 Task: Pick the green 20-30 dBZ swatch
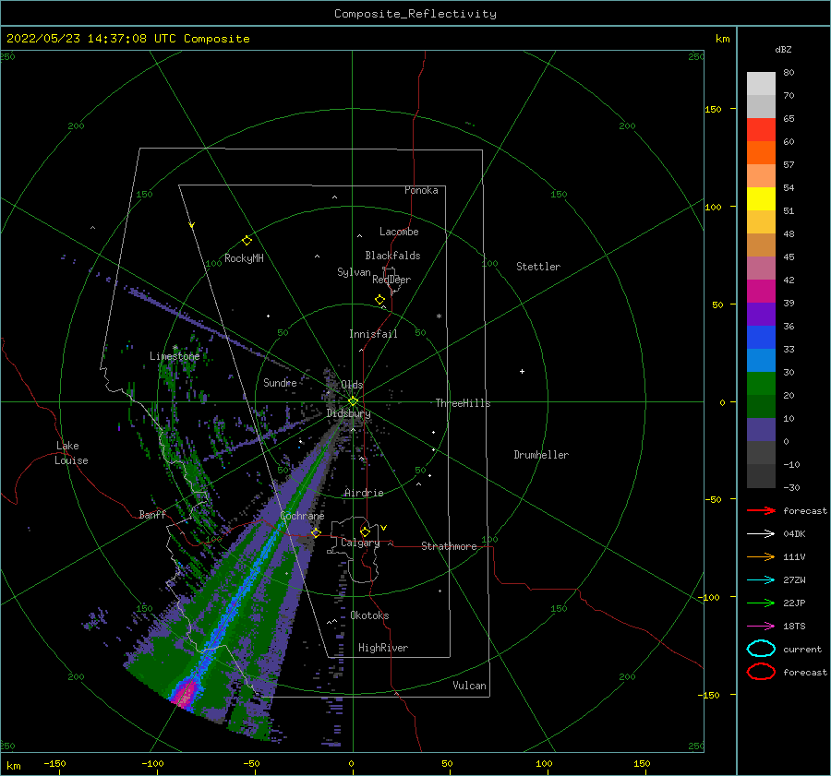point(761,384)
